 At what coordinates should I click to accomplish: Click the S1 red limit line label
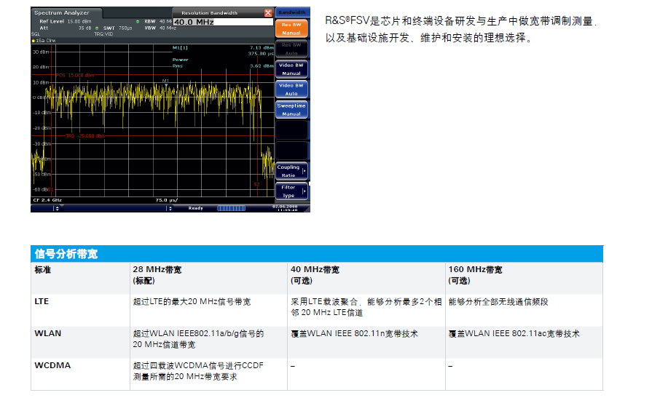pos(50,190)
